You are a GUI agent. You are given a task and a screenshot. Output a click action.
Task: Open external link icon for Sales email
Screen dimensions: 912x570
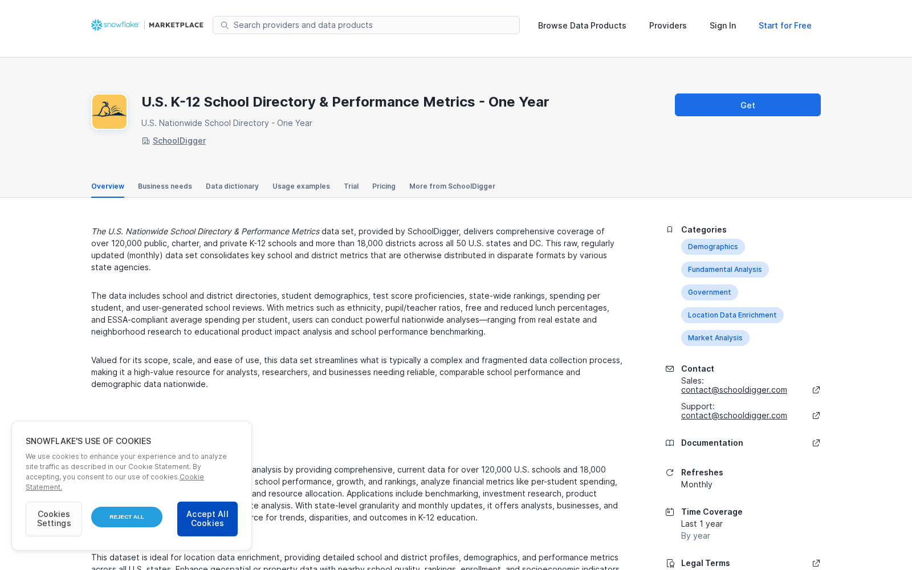816,390
